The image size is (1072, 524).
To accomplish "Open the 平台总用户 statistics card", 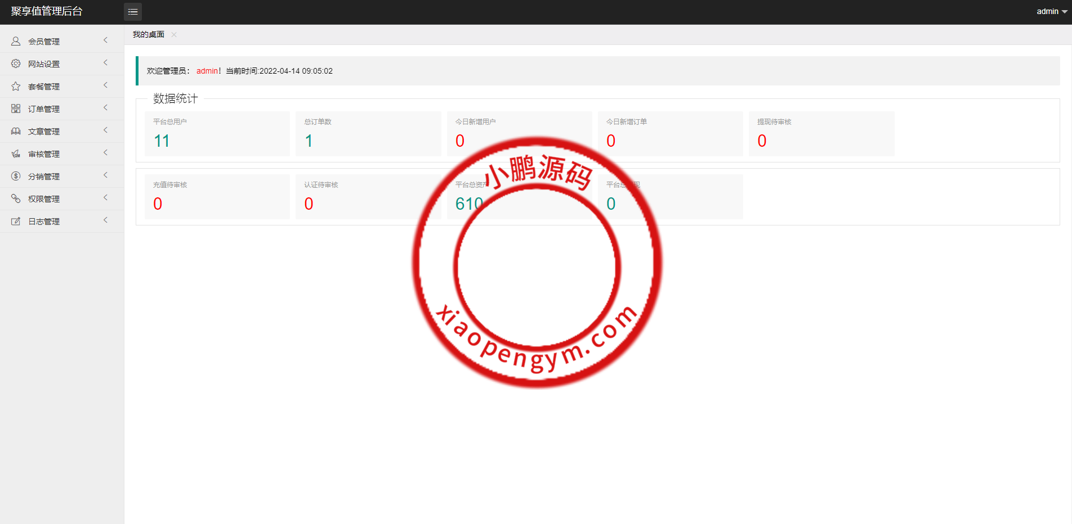I will pyautogui.click(x=217, y=134).
